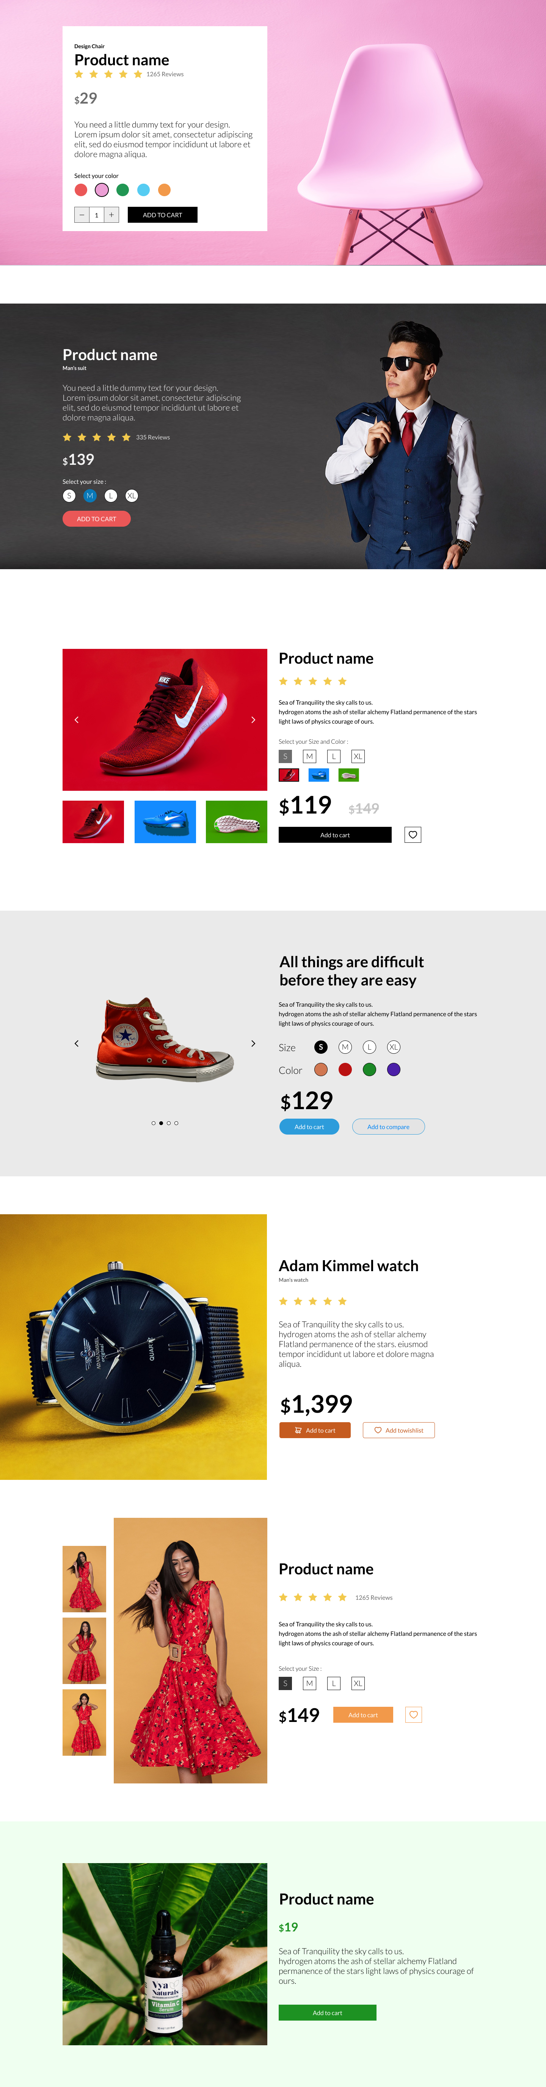Click right arrow beside the Converse shoe
Screen dimensions: 546x2087
coord(253,1043)
